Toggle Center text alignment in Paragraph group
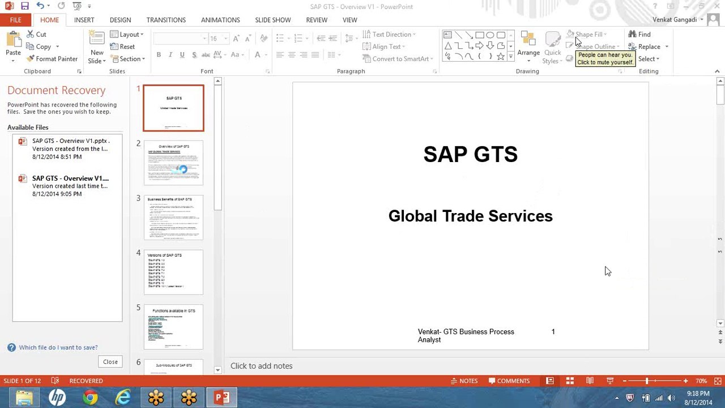725x408 pixels. [292, 55]
